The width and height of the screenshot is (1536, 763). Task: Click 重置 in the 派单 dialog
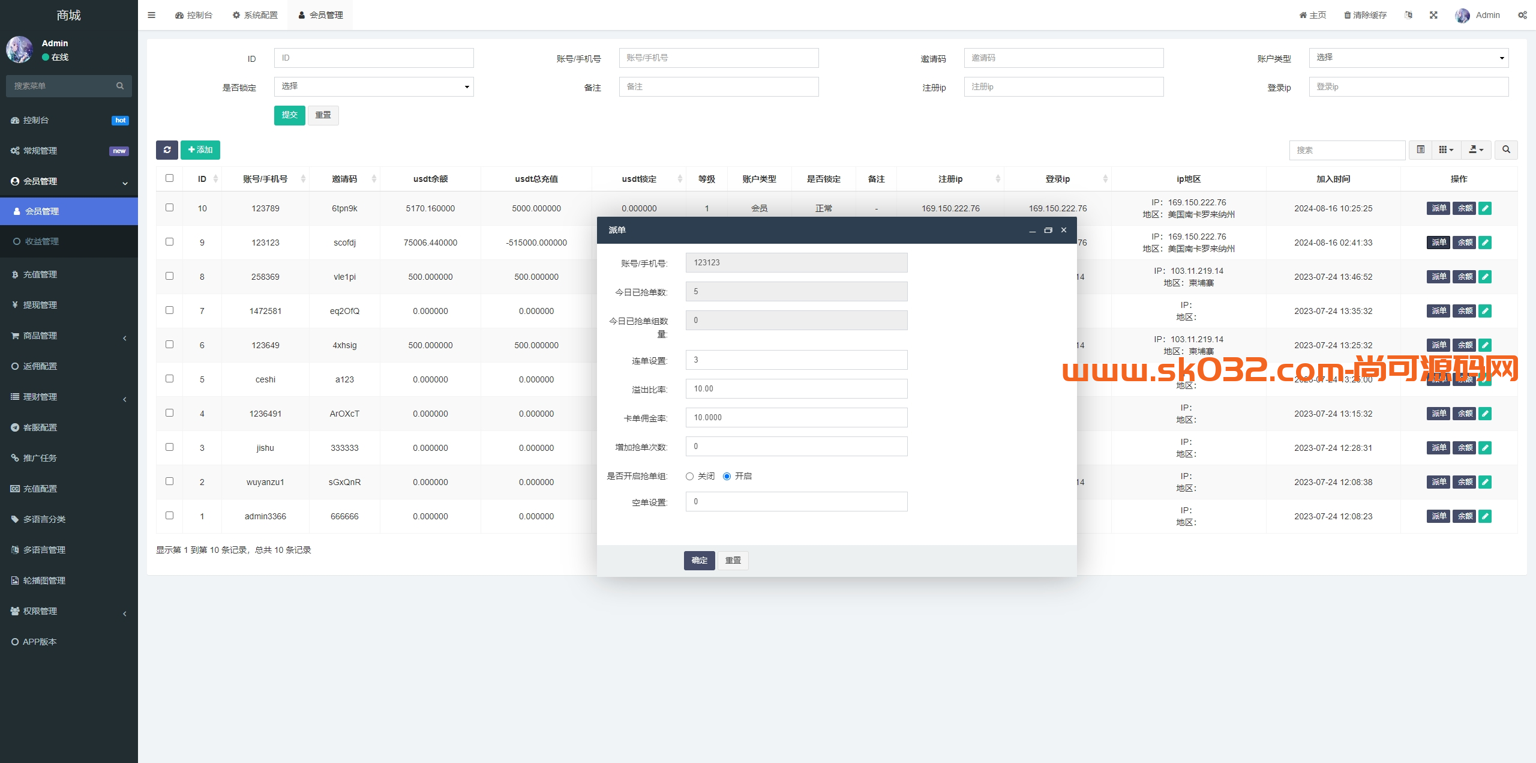click(x=733, y=560)
